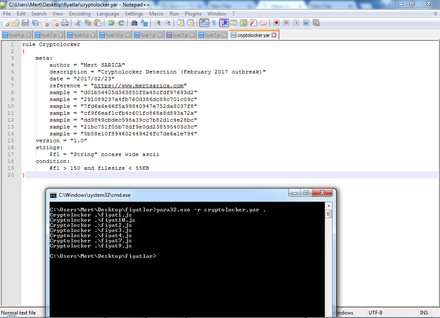Click Run Macro Multiple Times icon
This screenshot has width=440, height=318.
(x=306, y=23)
